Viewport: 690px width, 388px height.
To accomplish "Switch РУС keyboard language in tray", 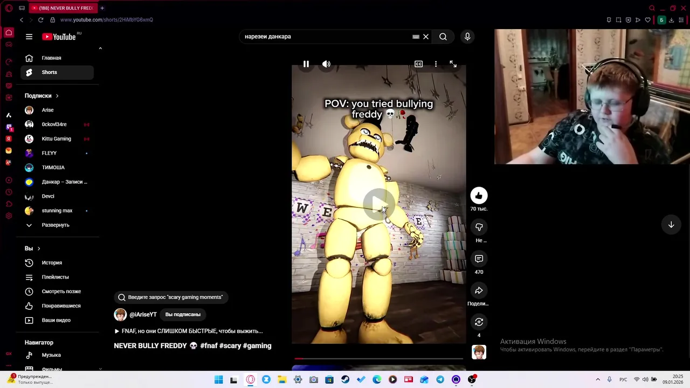I will coord(623,379).
